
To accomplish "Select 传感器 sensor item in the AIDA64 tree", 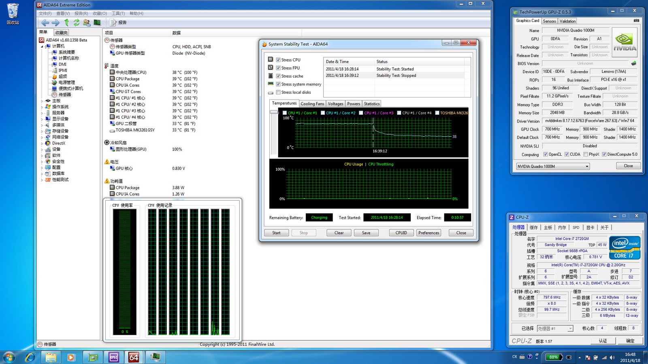I will (65, 95).
